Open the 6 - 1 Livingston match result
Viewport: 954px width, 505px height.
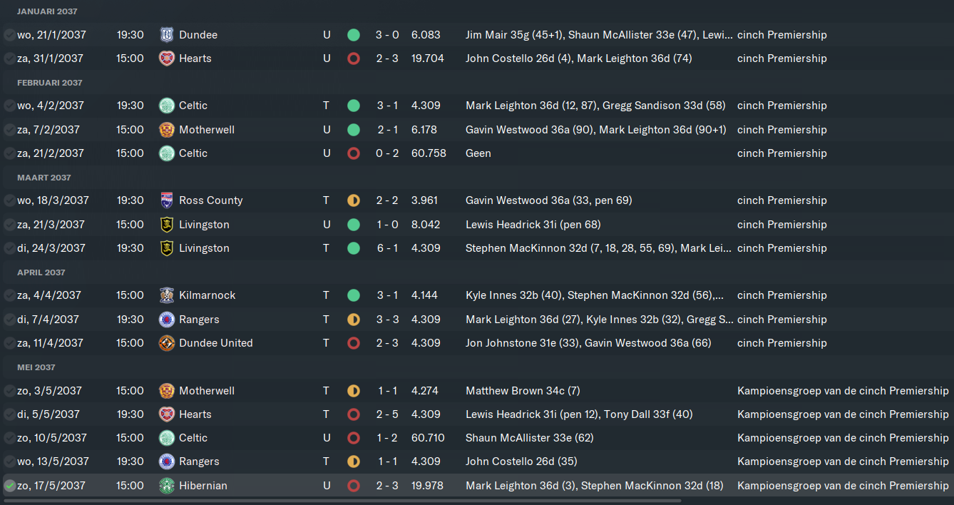coord(387,248)
